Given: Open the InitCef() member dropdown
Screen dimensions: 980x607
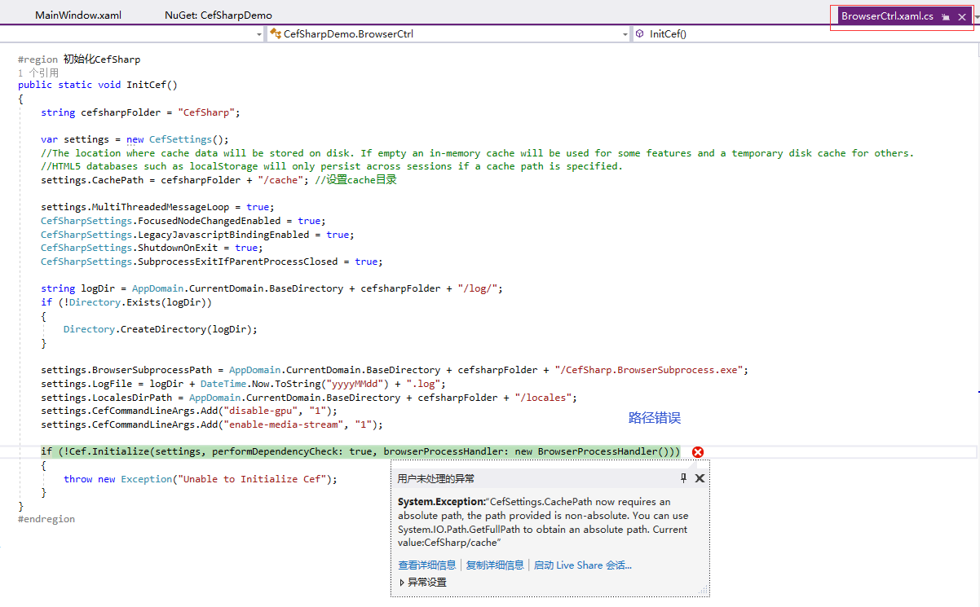Looking at the screenshot, I should pos(806,34).
